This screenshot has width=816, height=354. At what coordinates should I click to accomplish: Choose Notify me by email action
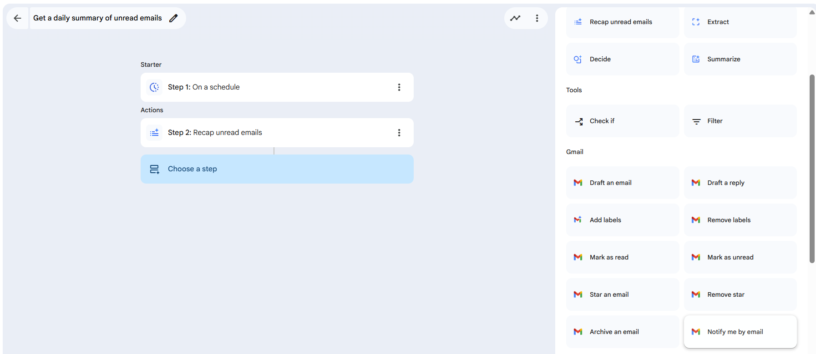pyautogui.click(x=740, y=332)
